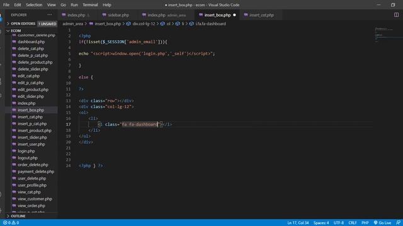Select insert_box.php in the file tree

(31, 110)
